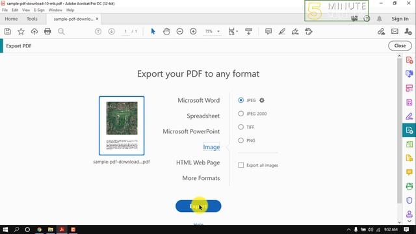Image resolution: width=416 pixels, height=234 pixels.
Task: Choose More Formats option
Action: pos(201,178)
